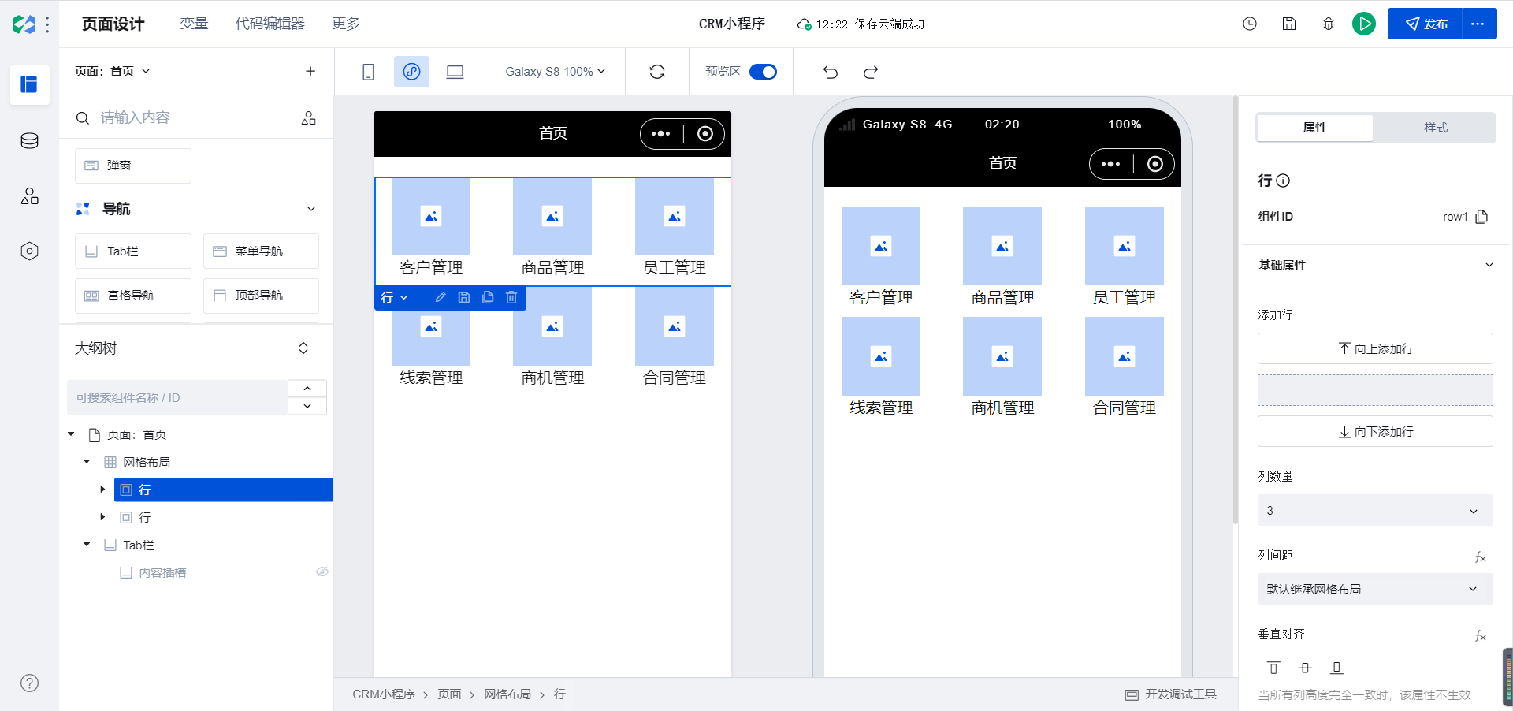Expand the selected 行 tree node
The width and height of the screenshot is (1513, 711).
(102, 490)
